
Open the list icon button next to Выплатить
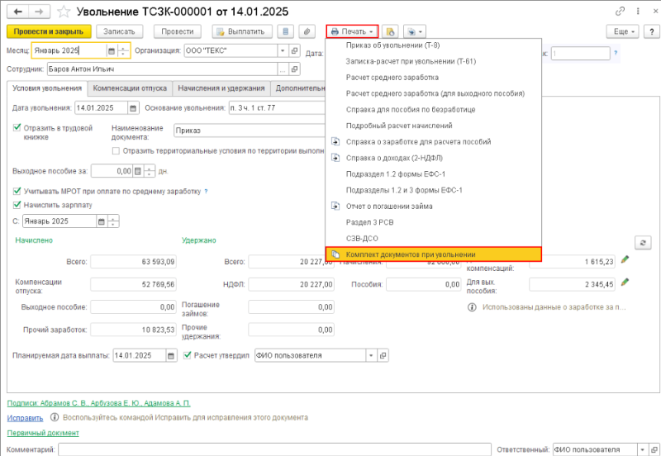click(x=286, y=31)
